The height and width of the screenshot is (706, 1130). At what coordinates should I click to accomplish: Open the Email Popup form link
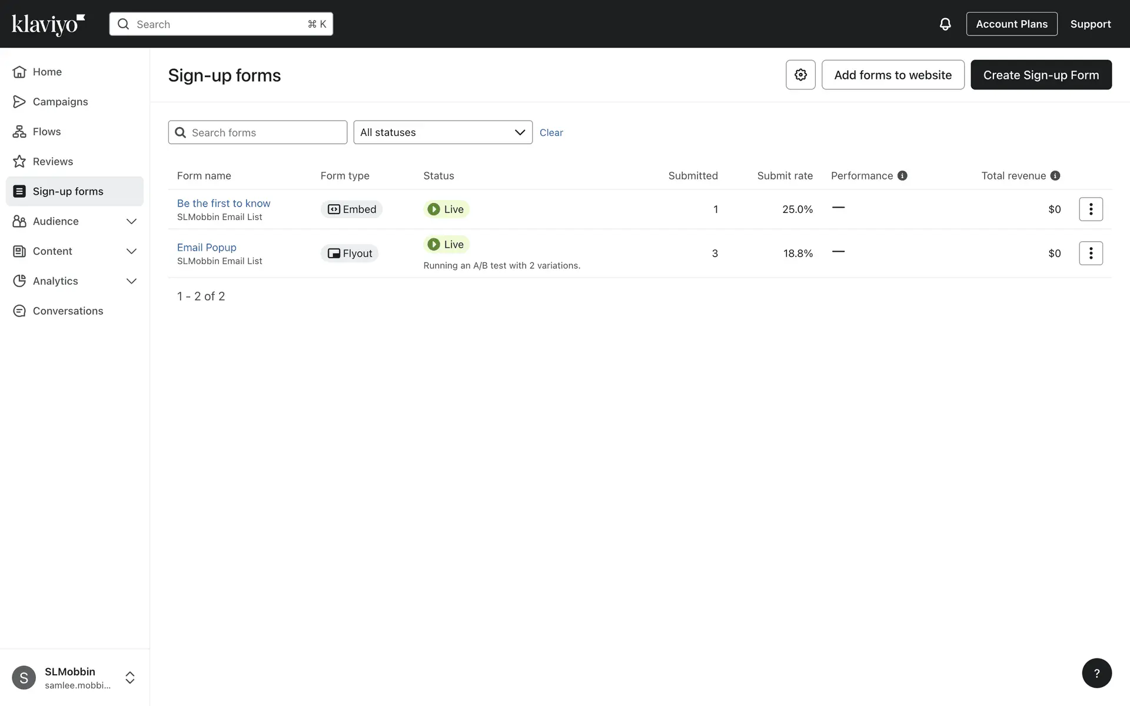coord(207,247)
